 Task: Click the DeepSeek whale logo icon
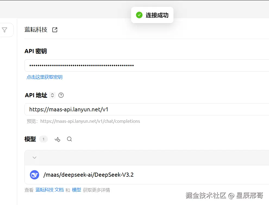(35, 175)
